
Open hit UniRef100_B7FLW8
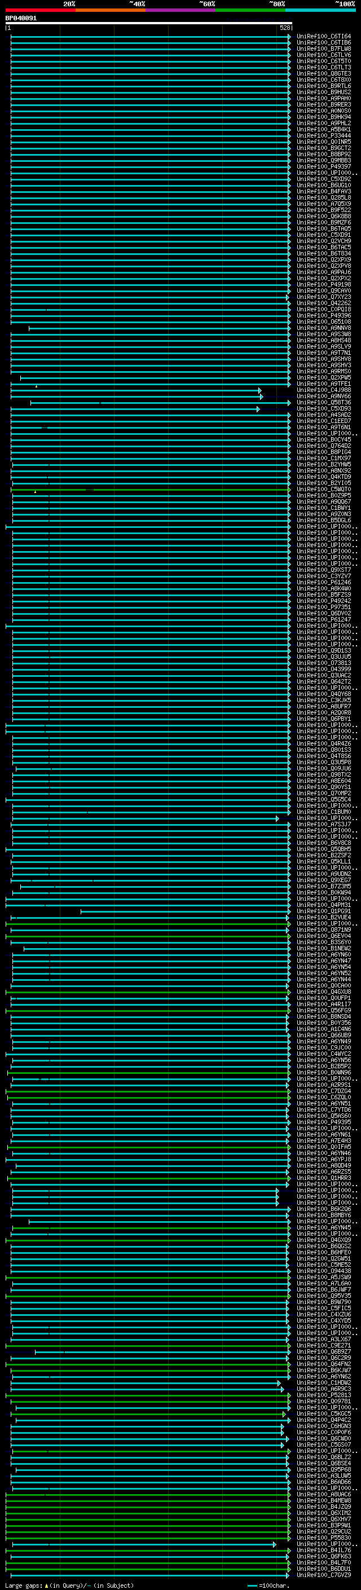tap(323, 49)
